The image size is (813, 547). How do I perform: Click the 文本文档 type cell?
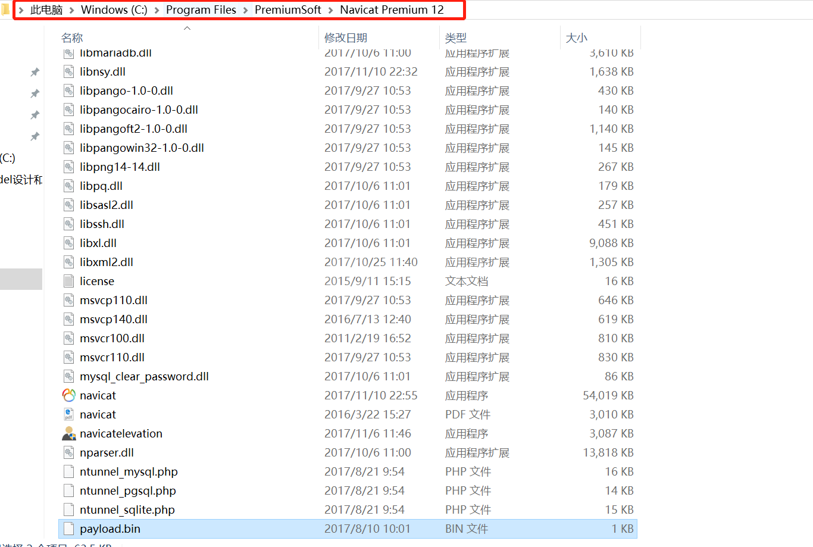coord(467,281)
